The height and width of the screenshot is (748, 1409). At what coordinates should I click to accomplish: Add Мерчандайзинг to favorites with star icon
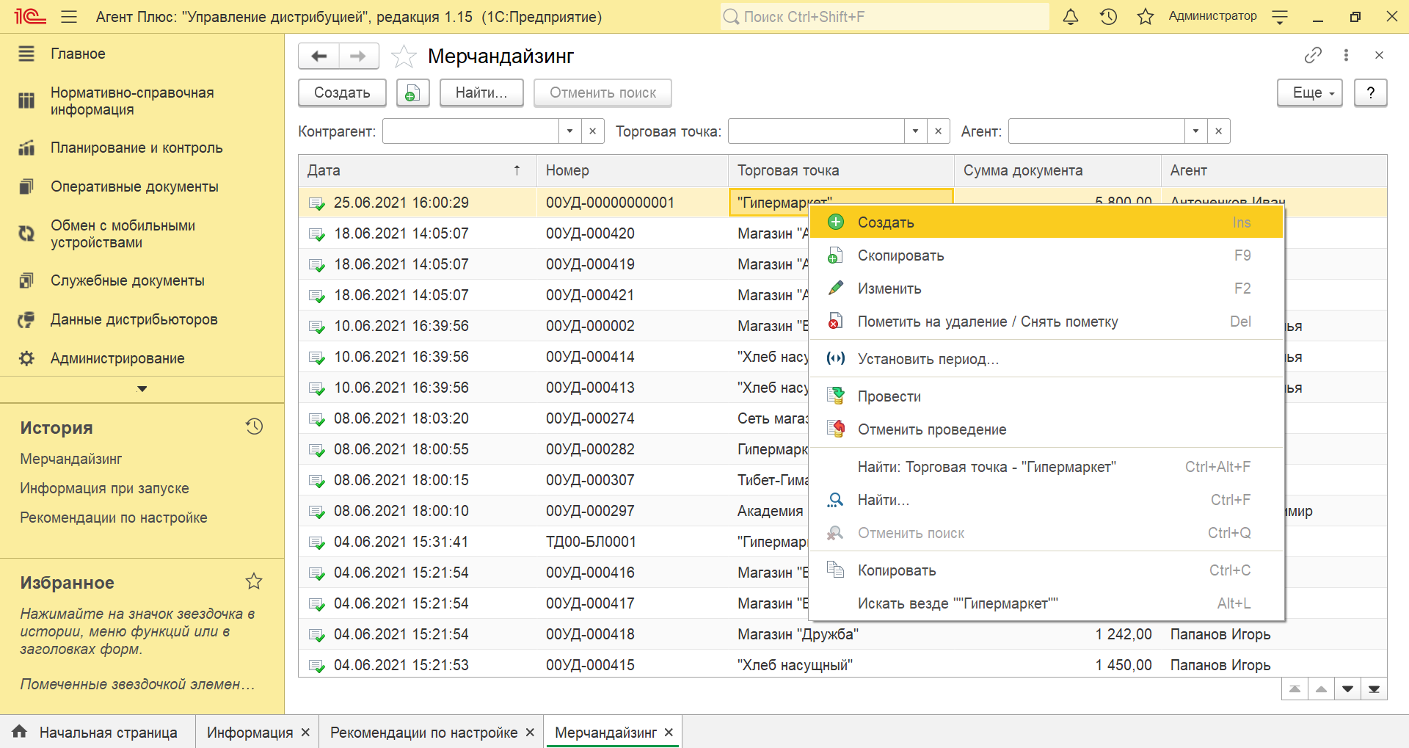tap(404, 57)
